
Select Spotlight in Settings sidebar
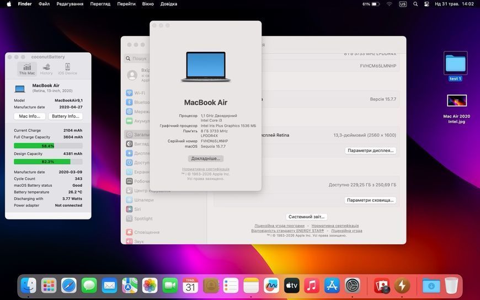pyautogui.click(x=139, y=218)
